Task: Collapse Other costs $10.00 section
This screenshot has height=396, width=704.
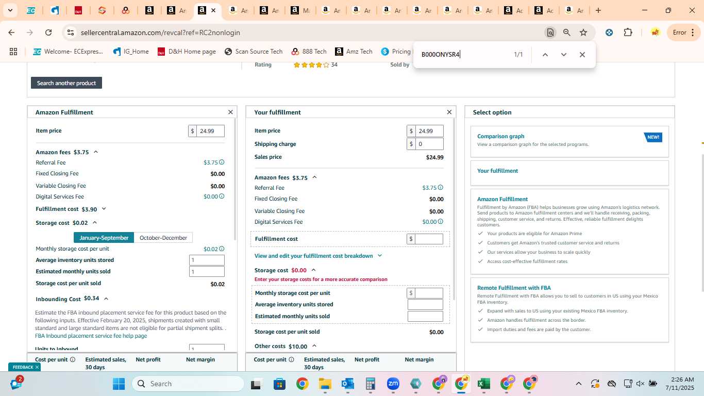Action: pyautogui.click(x=314, y=346)
